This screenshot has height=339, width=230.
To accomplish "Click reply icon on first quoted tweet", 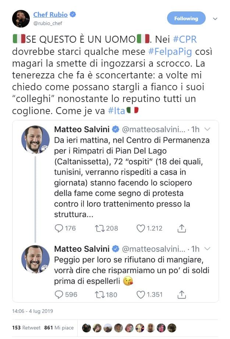I will tap(59, 228).
